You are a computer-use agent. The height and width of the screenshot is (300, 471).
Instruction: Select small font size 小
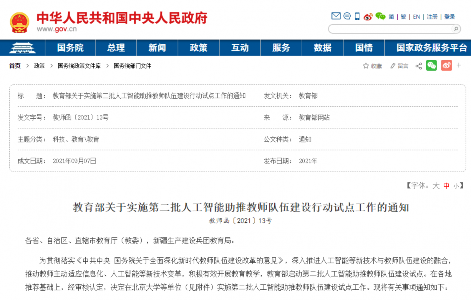[x=456, y=186]
